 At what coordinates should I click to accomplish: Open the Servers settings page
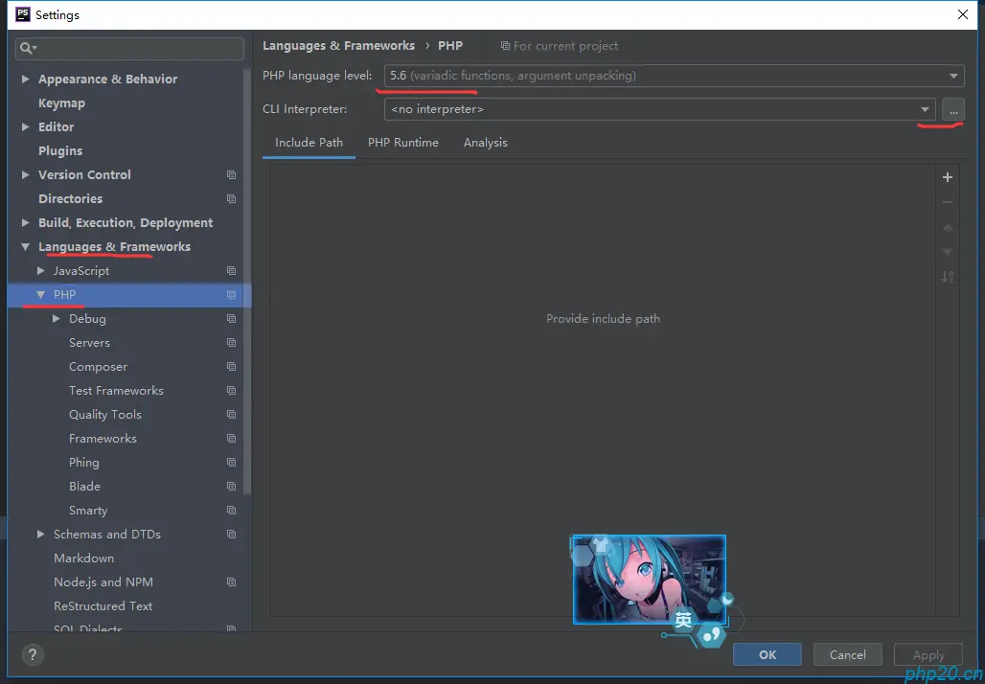click(89, 343)
